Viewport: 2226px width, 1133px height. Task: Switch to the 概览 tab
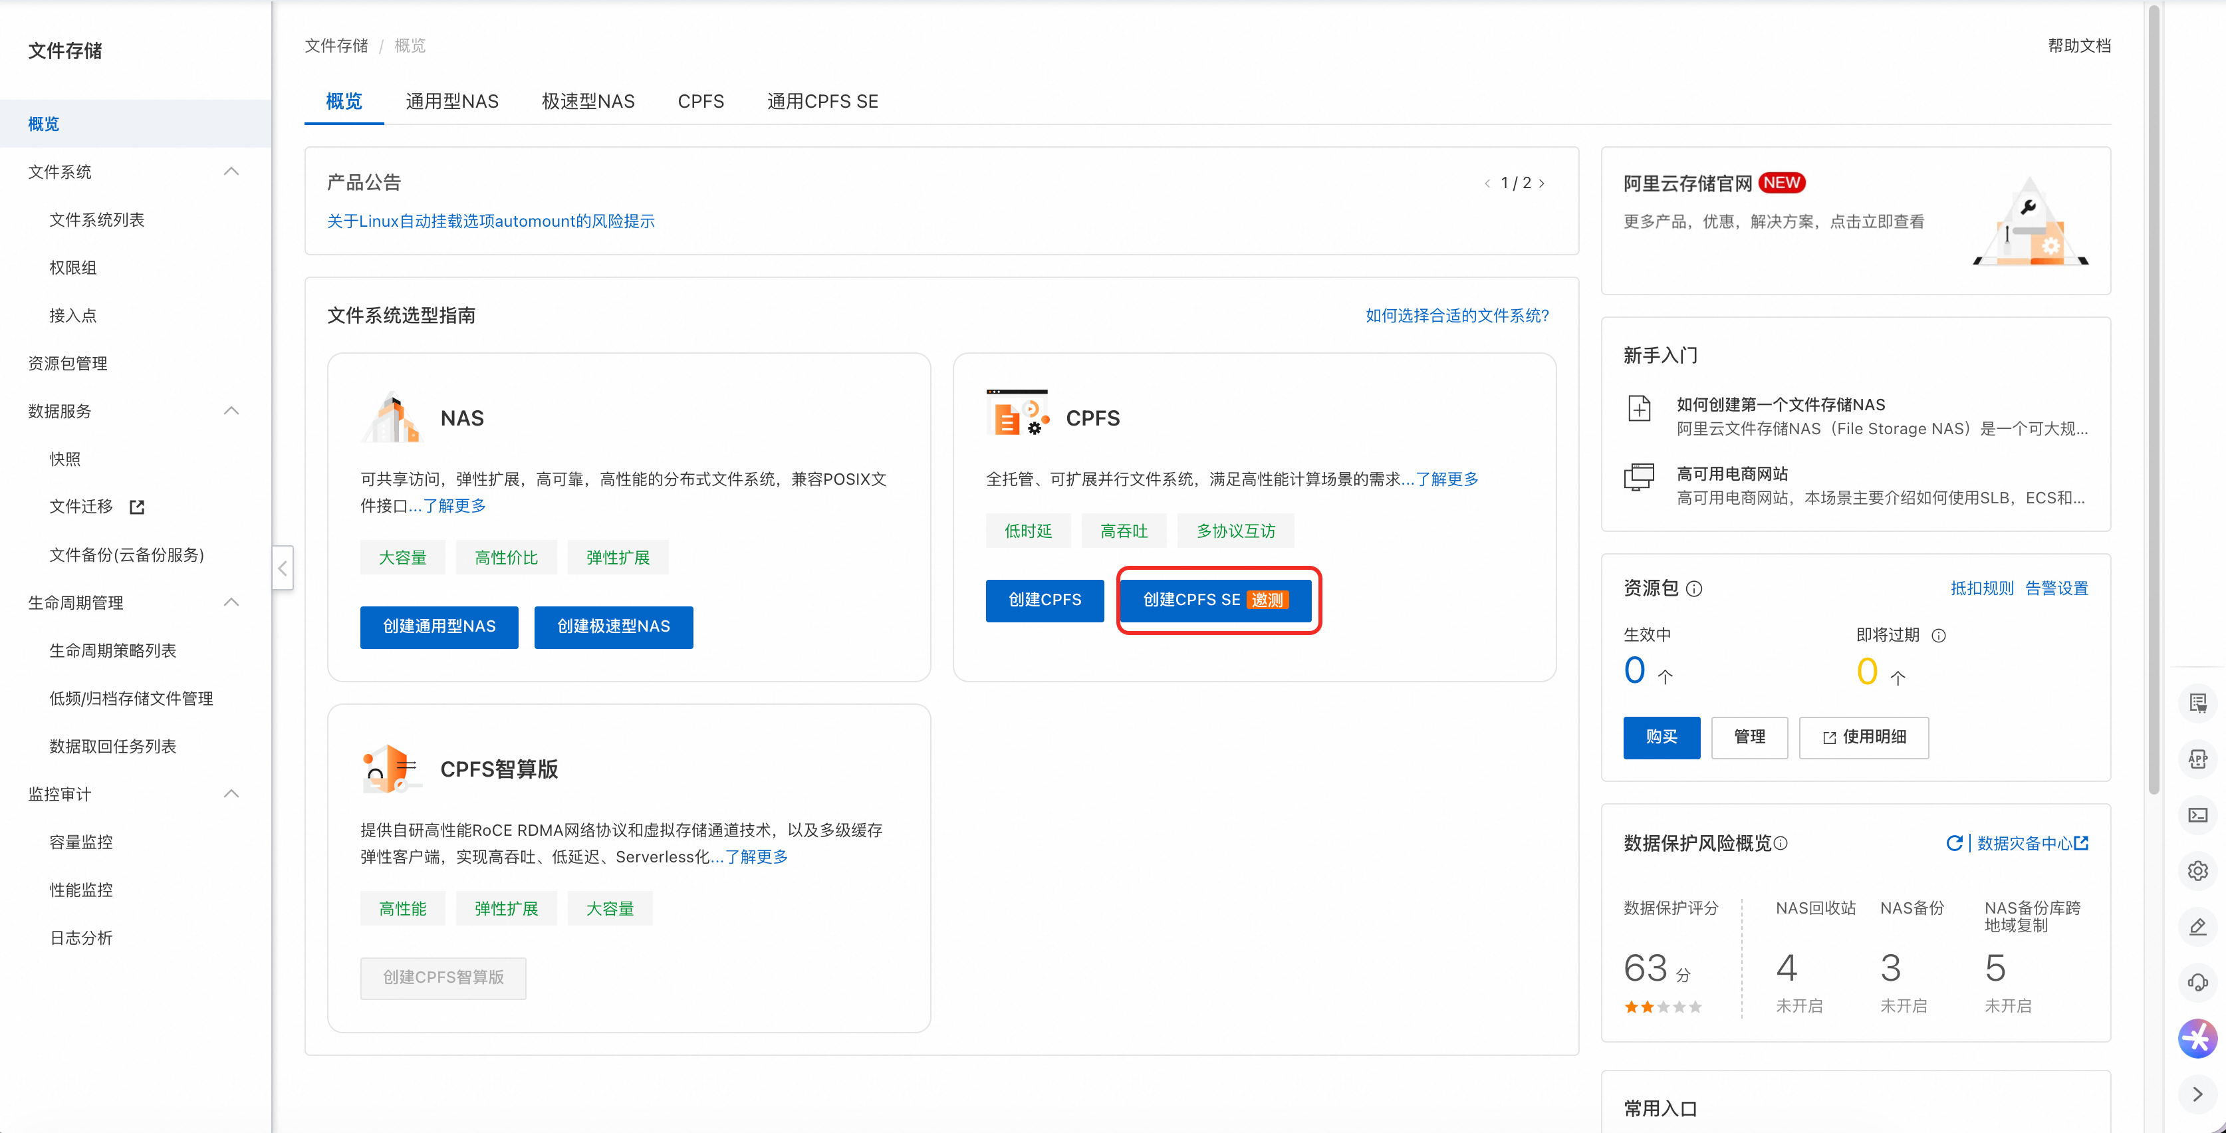[344, 101]
